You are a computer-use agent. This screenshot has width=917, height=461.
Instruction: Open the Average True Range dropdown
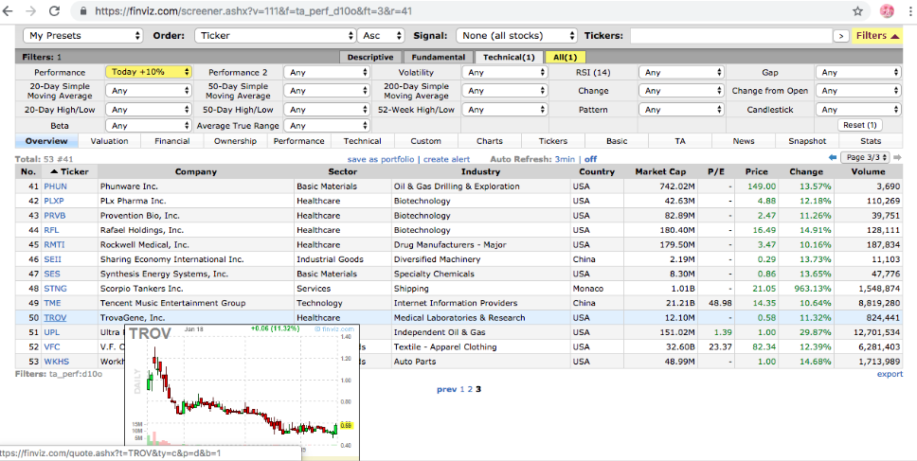[x=326, y=125]
